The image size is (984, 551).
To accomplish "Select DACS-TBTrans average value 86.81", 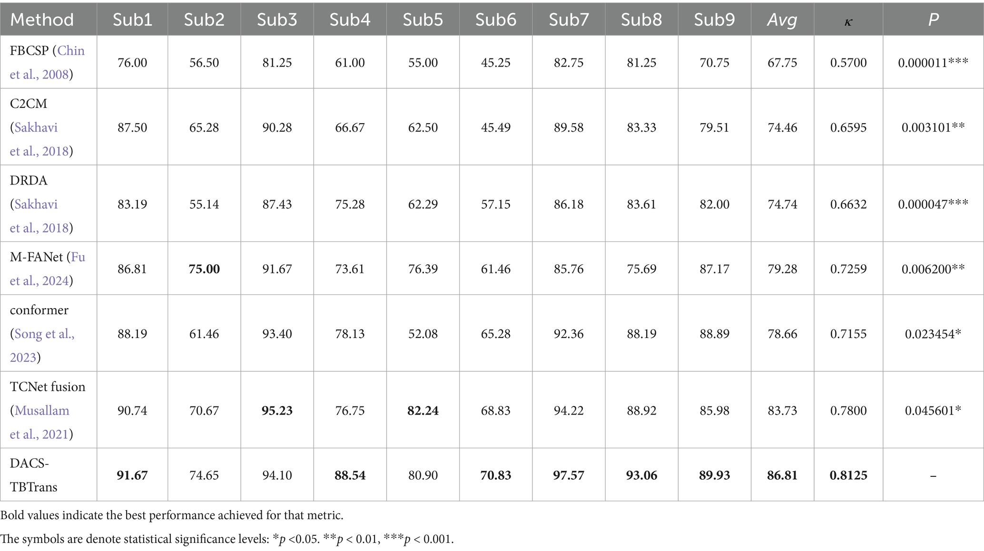I will [782, 475].
